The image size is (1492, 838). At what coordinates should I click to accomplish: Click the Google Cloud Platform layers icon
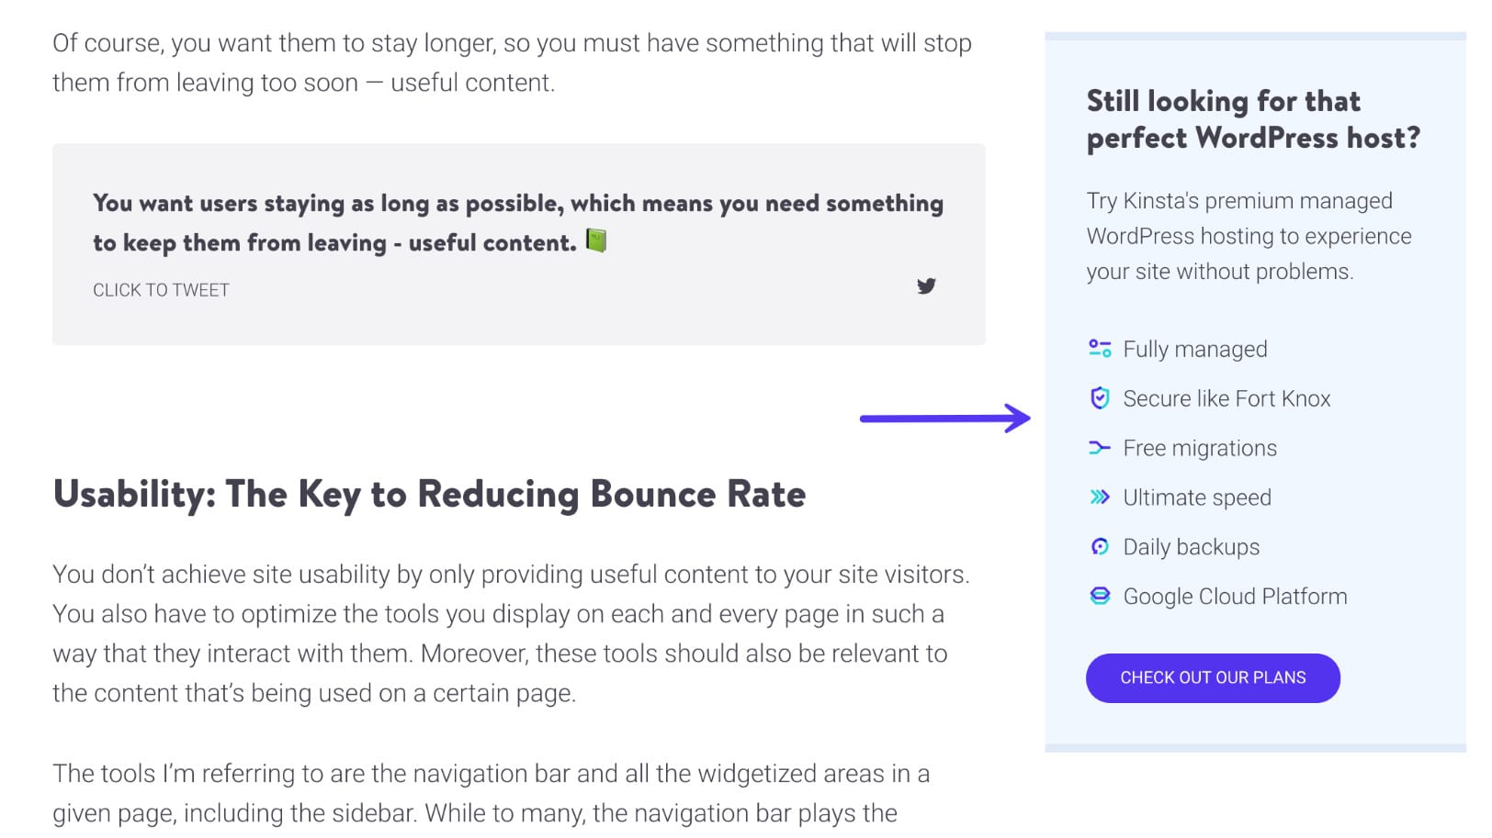(x=1098, y=596)
